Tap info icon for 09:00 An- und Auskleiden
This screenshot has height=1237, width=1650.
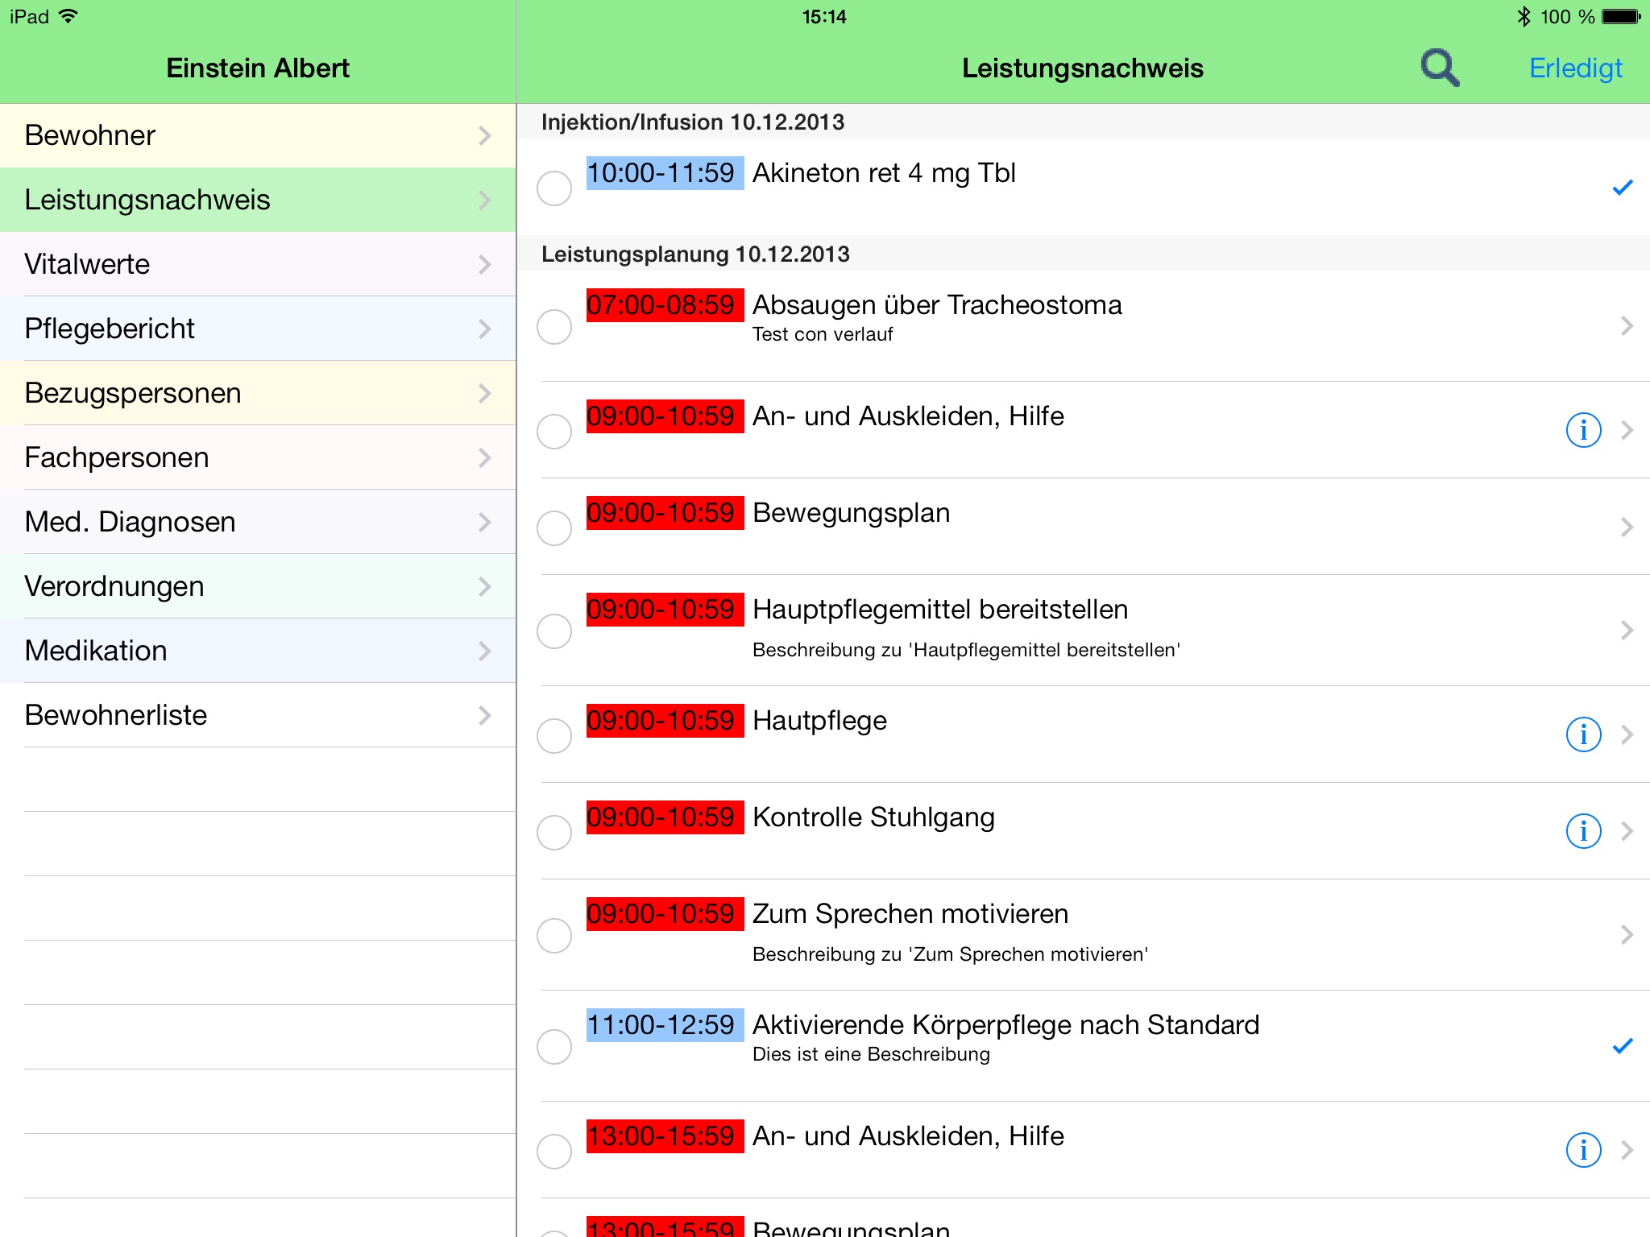coord(1583,430)
